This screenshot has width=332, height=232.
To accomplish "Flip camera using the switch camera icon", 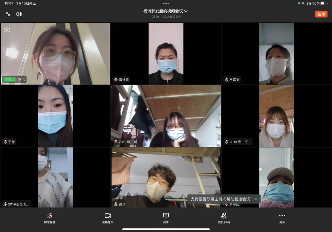I will pyautogui.click(x=7, y=30).
